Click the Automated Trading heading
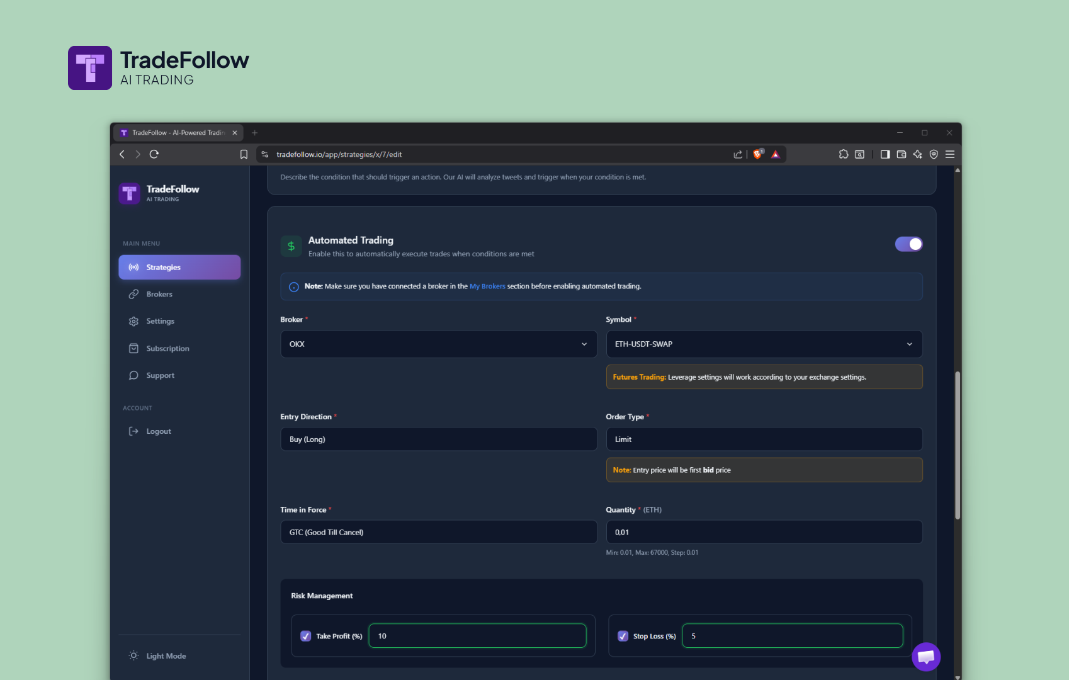 351,241
